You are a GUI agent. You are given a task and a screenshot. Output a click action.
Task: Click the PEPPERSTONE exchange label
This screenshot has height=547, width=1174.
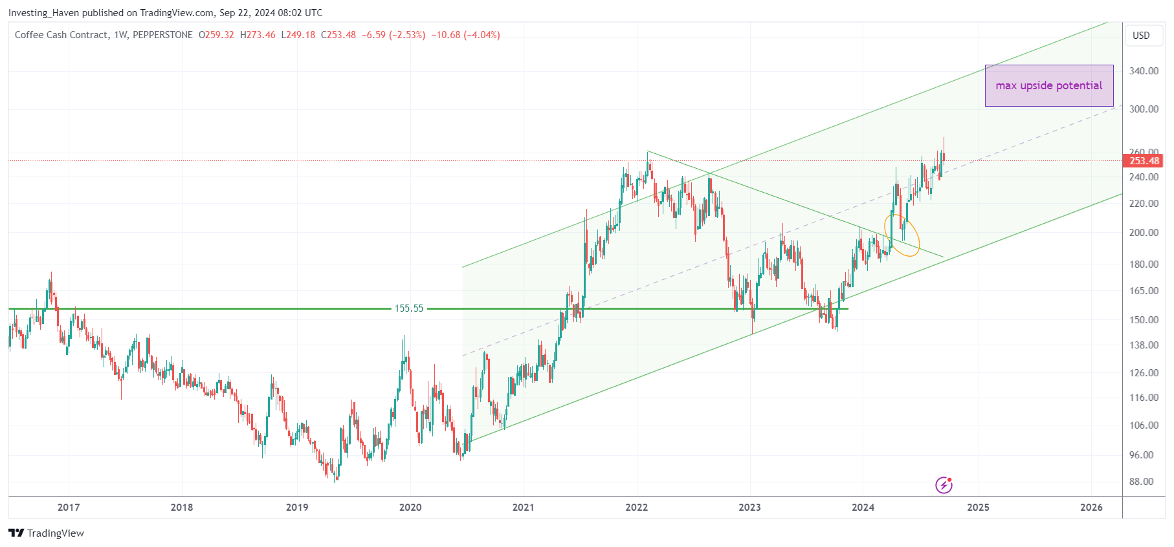(162, 35)
